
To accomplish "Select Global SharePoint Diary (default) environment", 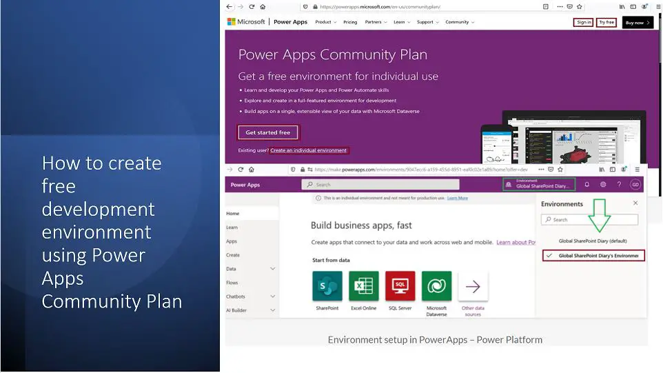I will coord(593,241).
